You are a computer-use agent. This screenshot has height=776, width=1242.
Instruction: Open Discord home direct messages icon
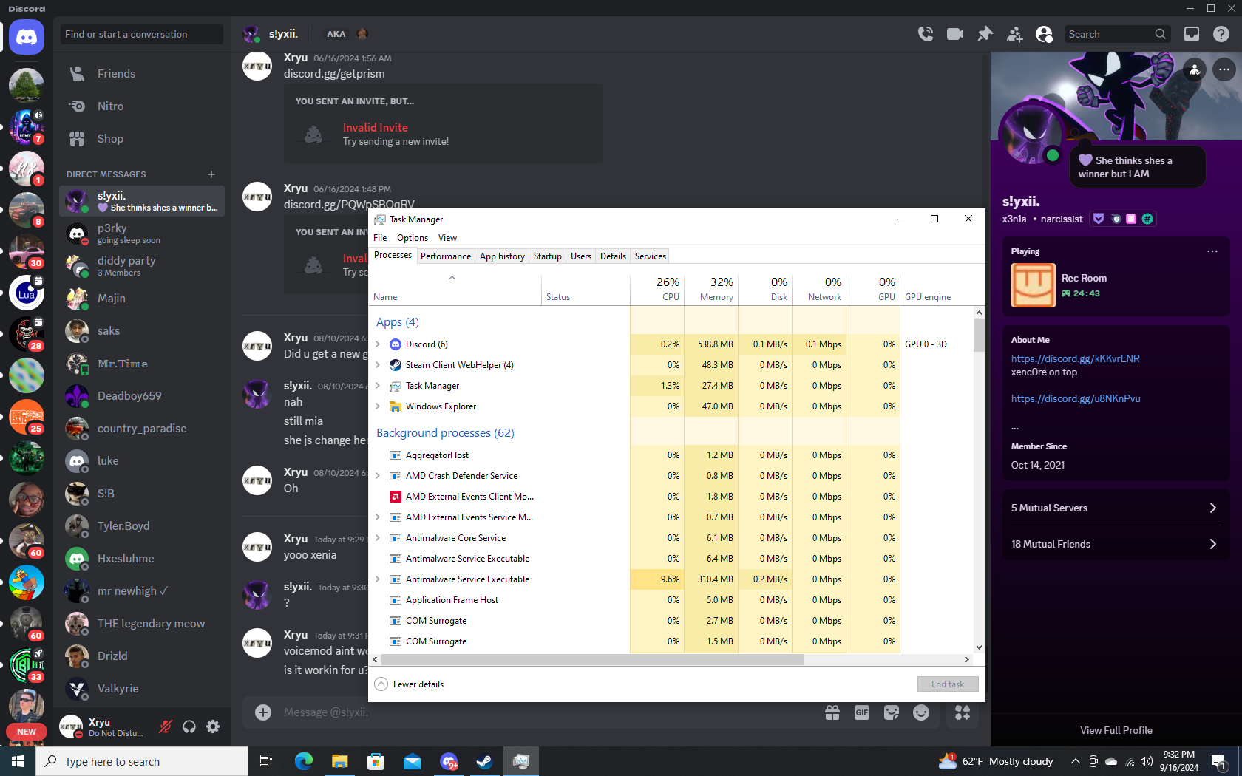click(x=27, y=37)
